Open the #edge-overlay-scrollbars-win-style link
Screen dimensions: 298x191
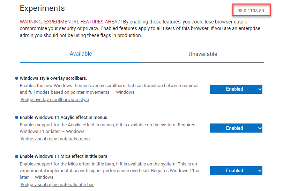pyautogui.click(x=54, y=100)
